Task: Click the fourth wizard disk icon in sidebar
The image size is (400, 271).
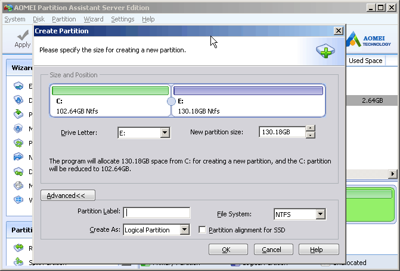Action: click(18, 128)
